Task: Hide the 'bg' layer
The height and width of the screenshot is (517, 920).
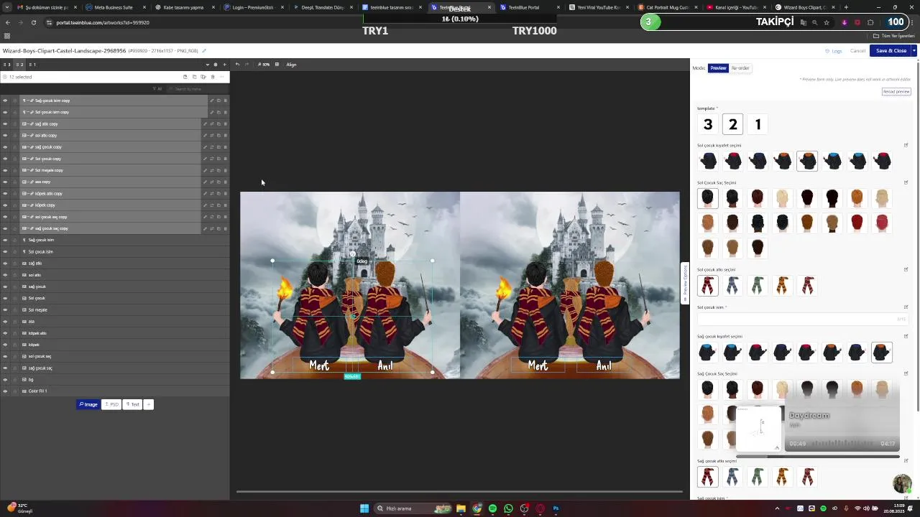Action: [5, 380]
